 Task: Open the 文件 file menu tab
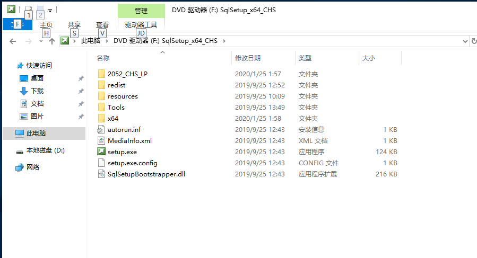[18, 24]
